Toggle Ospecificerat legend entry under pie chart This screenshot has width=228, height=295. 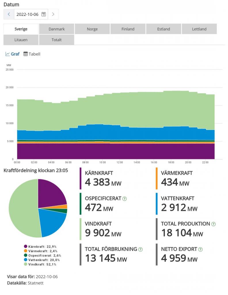click(43, 256)
